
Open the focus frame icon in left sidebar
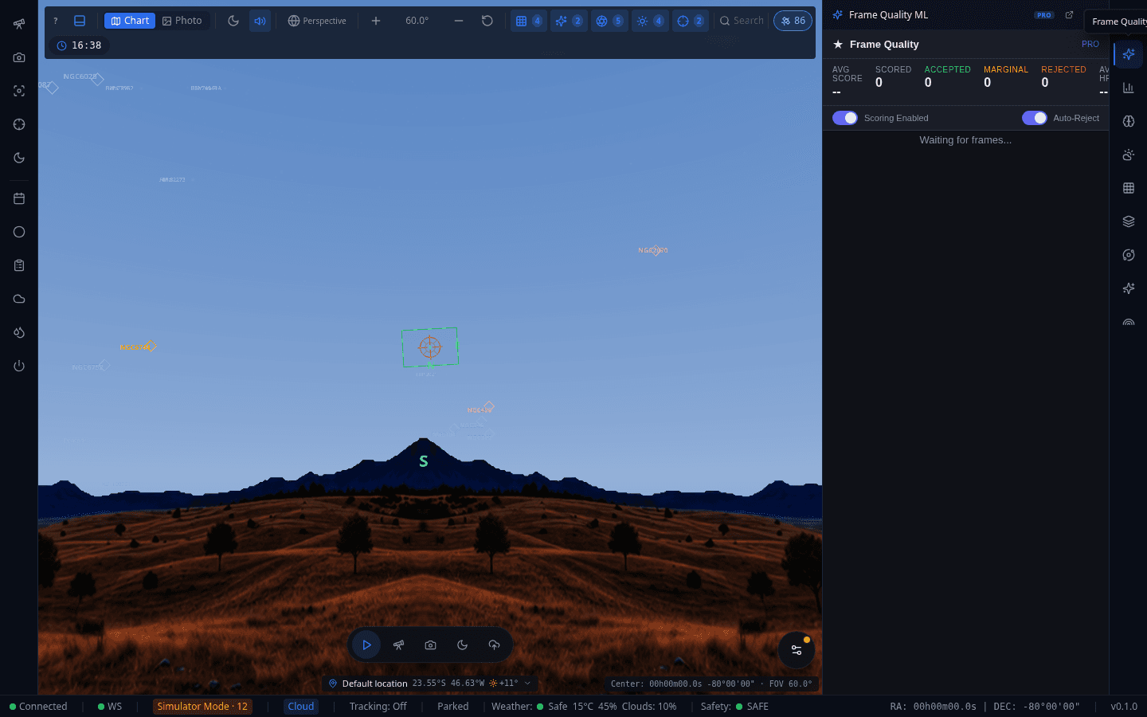19,91
